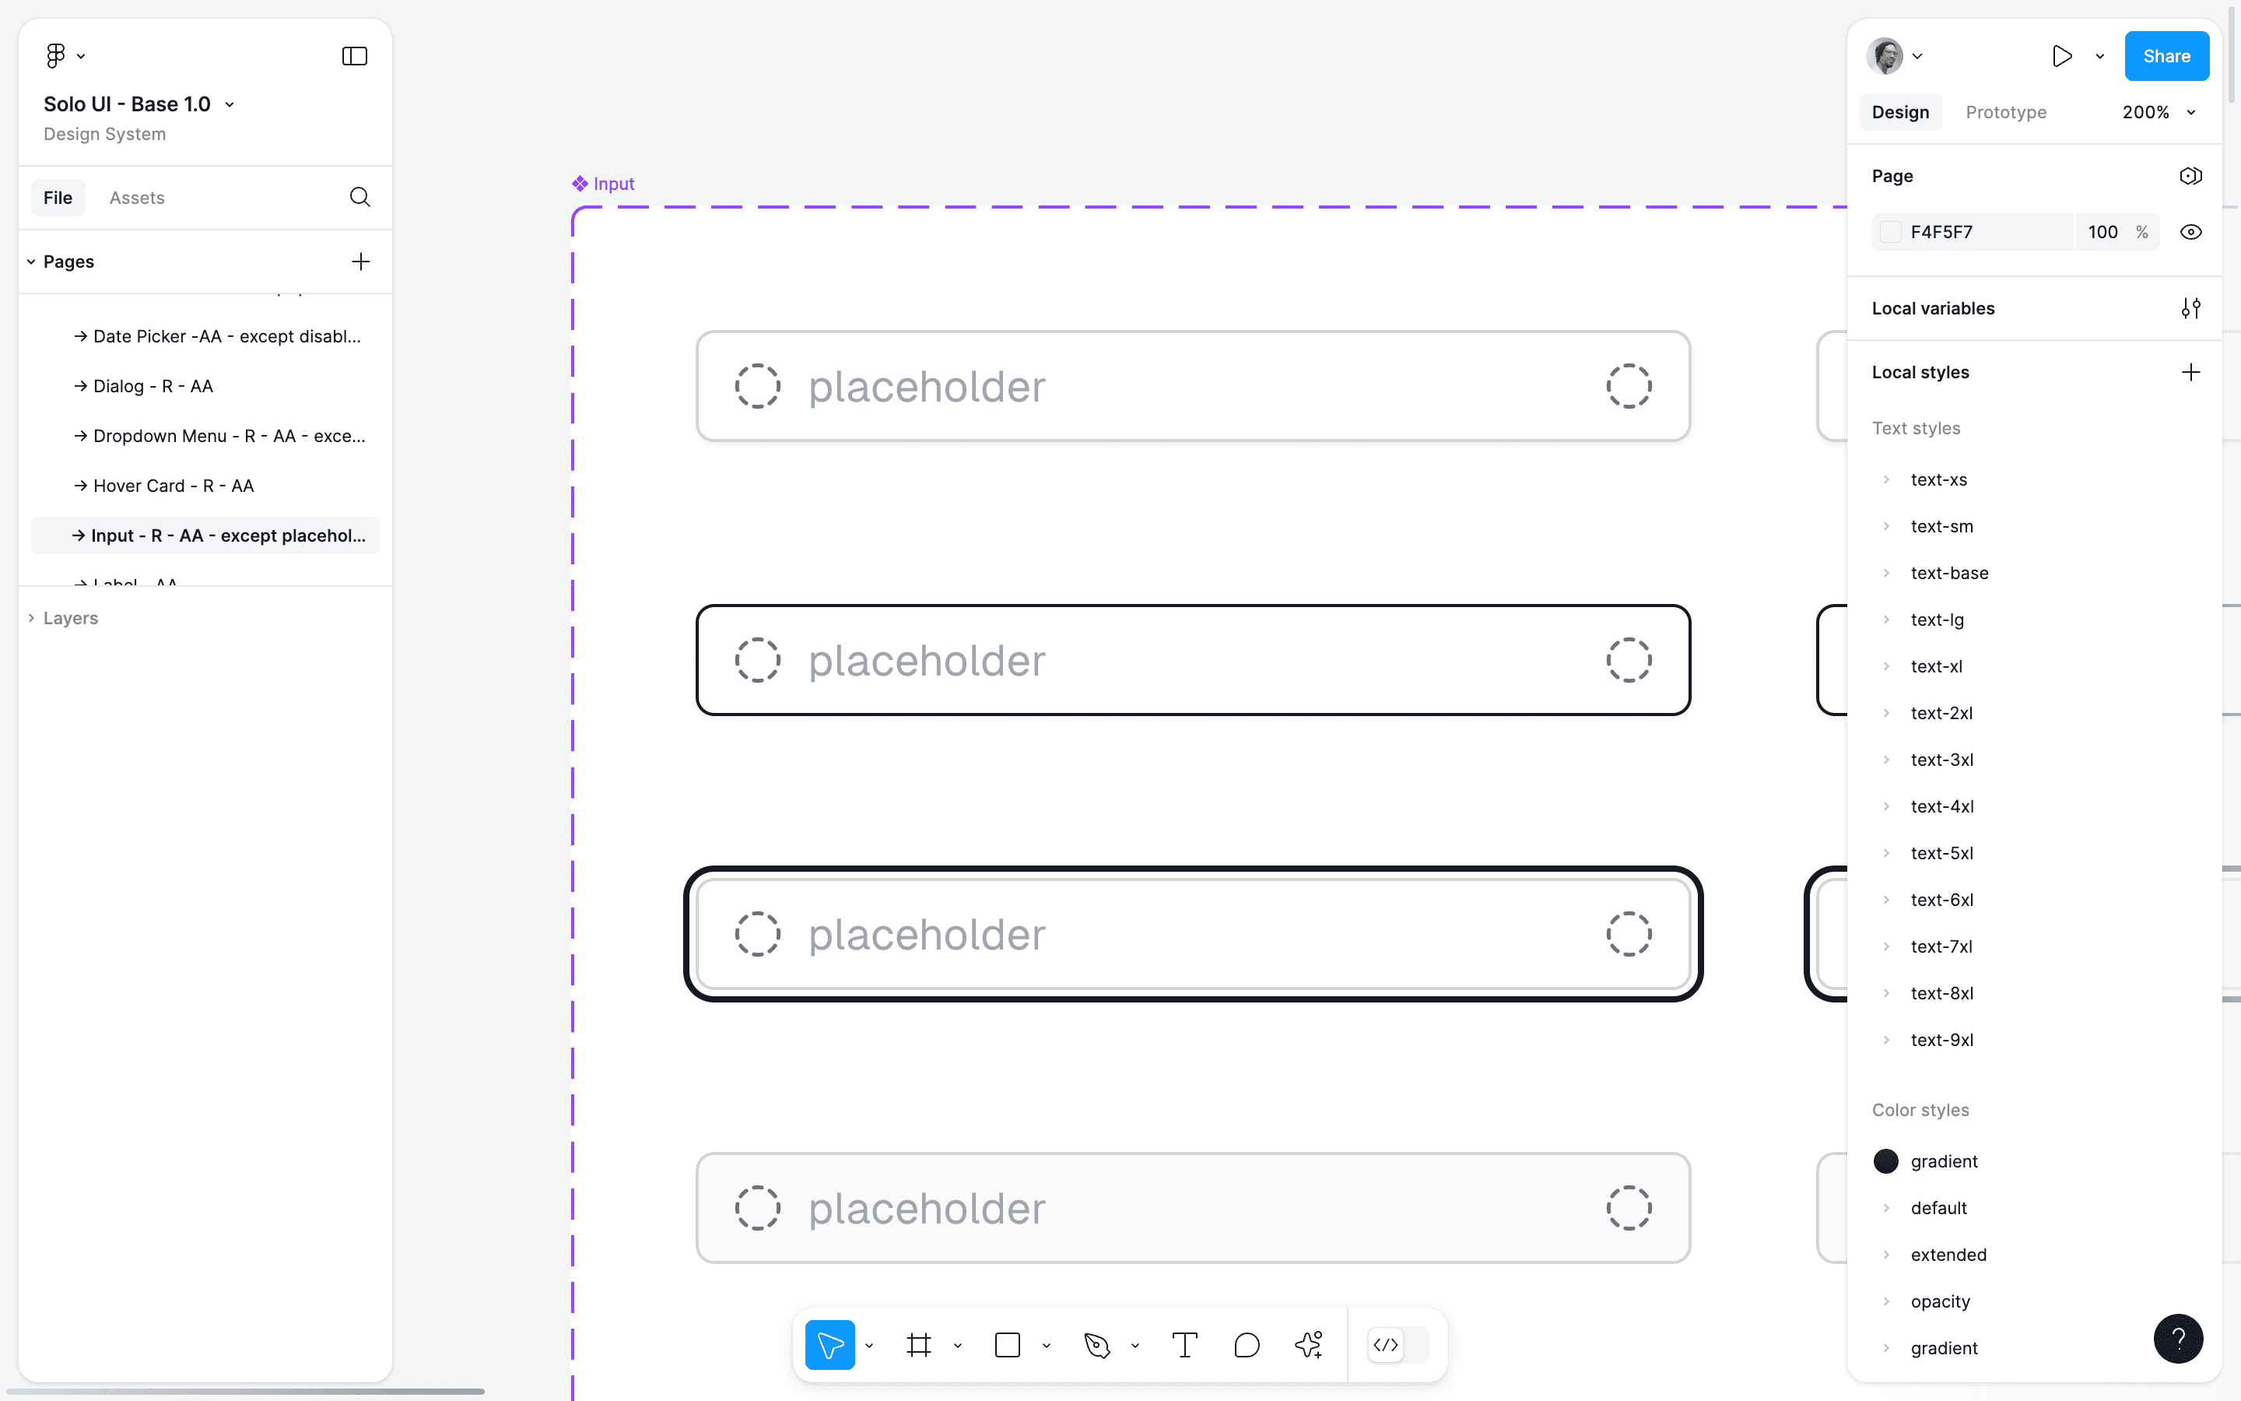Expand the text-xs style group

(x=1886, y=480)
